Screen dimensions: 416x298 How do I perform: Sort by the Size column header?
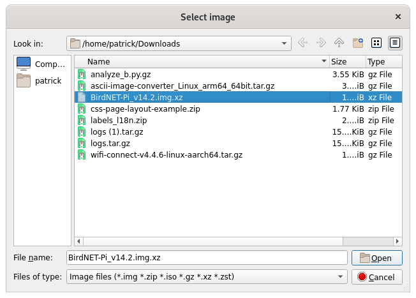348,61
